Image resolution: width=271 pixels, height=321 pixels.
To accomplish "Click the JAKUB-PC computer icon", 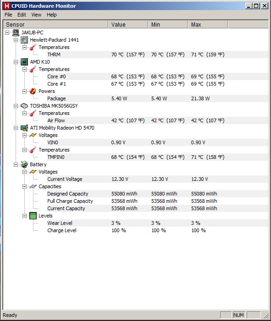I will (x=16, y=33).
